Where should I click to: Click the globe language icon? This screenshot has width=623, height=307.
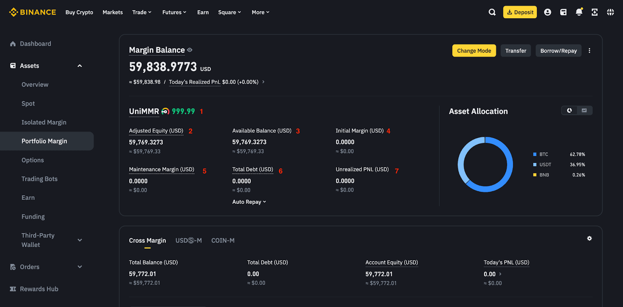point(610,12)
